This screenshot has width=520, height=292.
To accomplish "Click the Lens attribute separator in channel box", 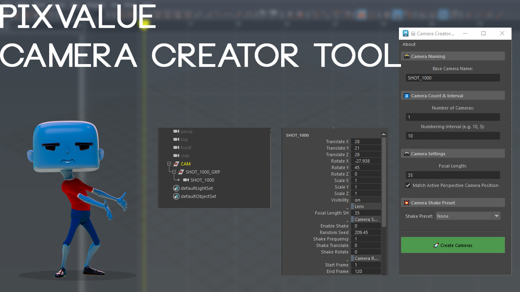I will (366, 206).
